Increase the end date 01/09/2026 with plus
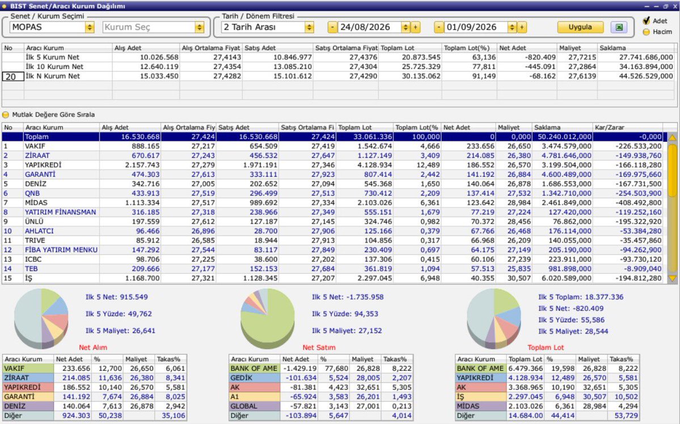The image size is (680, 424). (522, 27)
